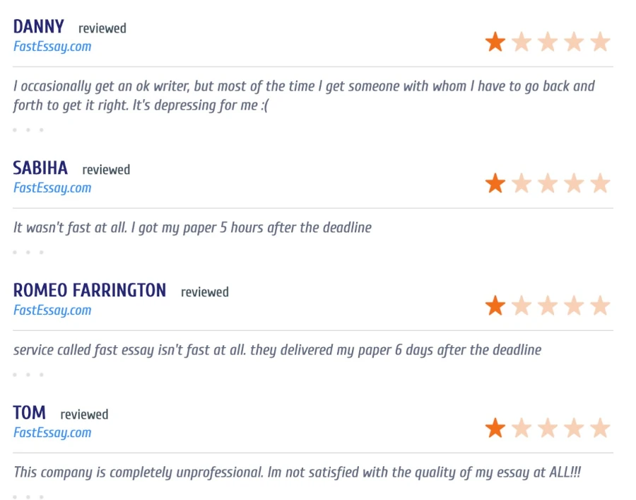Open FastEssay.com link under Tom
Image resolution: width=636 pixels, height=500 pixels.
(x=52, y=433)
